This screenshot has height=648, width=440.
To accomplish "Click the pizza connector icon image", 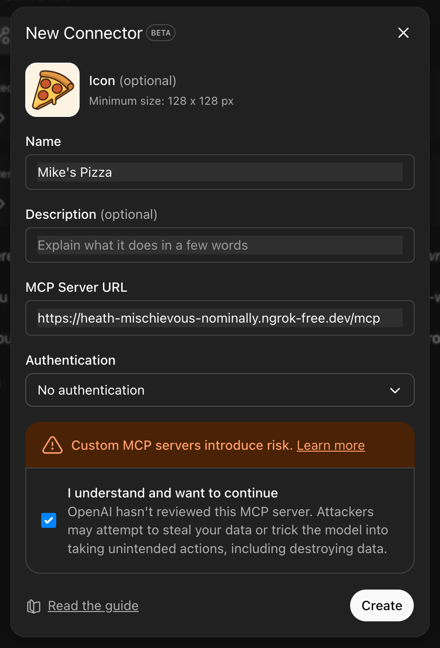I will 52,90.
